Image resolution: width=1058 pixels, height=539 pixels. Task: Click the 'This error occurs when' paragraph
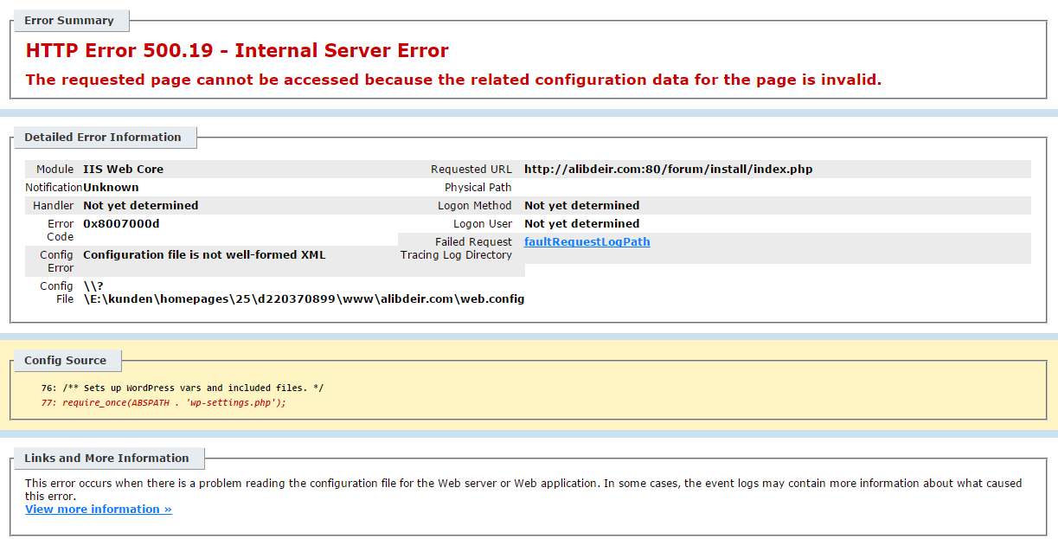click(x=523, y=490)
